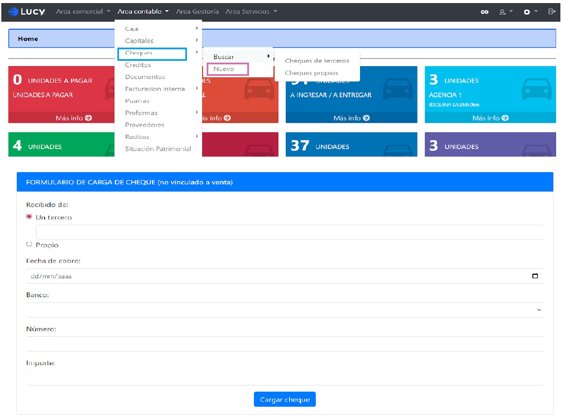Click the infinity link icon in navbar
Screen dimensions: 561x420
pos(485,12)
